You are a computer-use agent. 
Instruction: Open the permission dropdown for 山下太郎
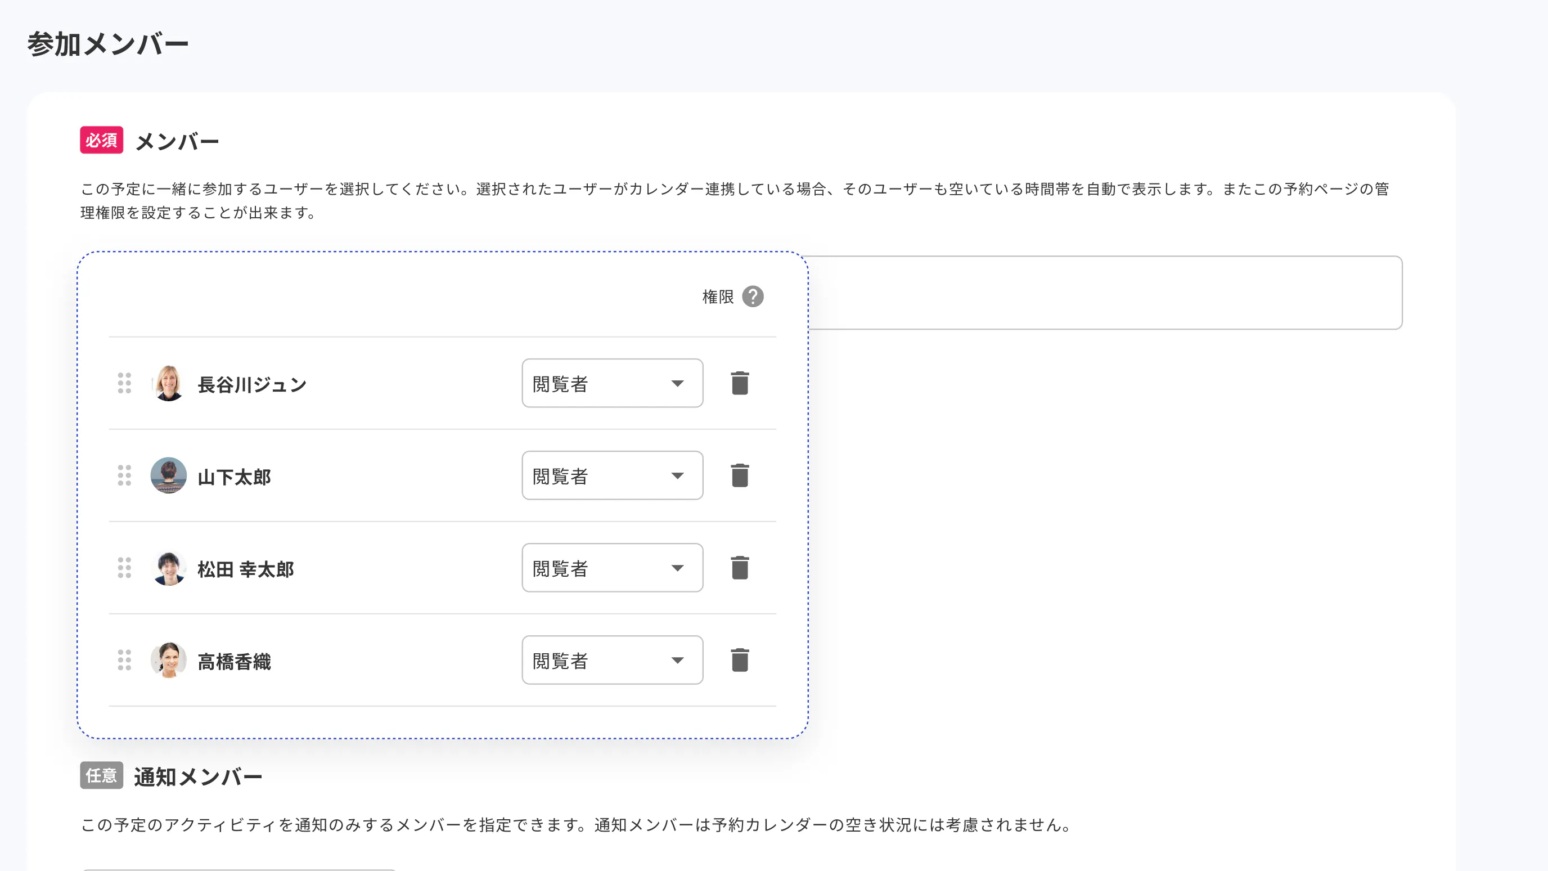point(612,475)
